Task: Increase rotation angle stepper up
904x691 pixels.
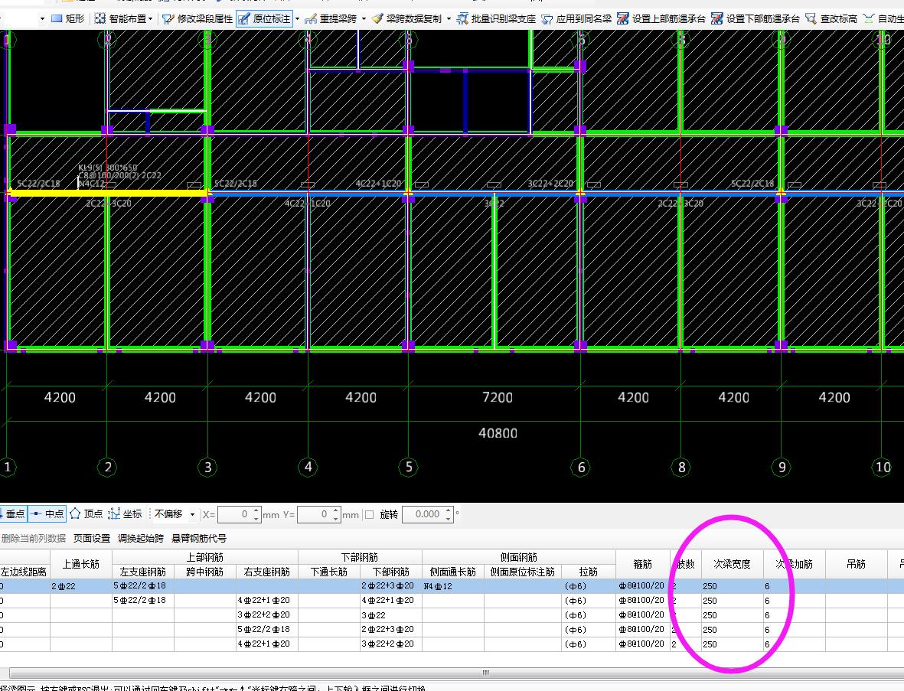Action: coord(449,510)
